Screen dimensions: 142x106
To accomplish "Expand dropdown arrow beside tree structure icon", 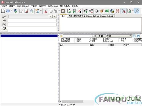I will point(41,11).
